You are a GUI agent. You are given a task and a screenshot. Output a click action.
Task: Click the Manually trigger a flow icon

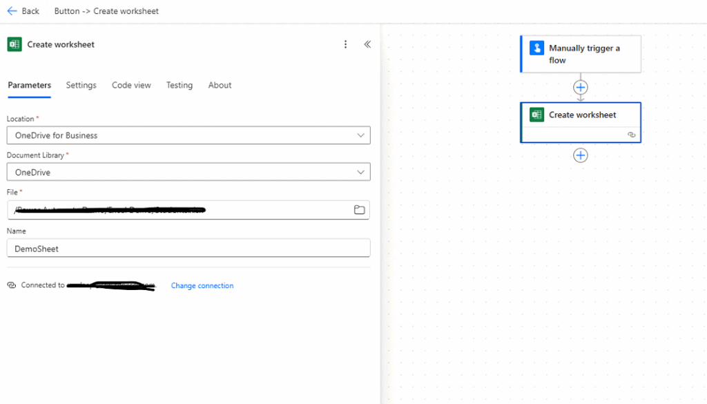click(x=536, y=48)
